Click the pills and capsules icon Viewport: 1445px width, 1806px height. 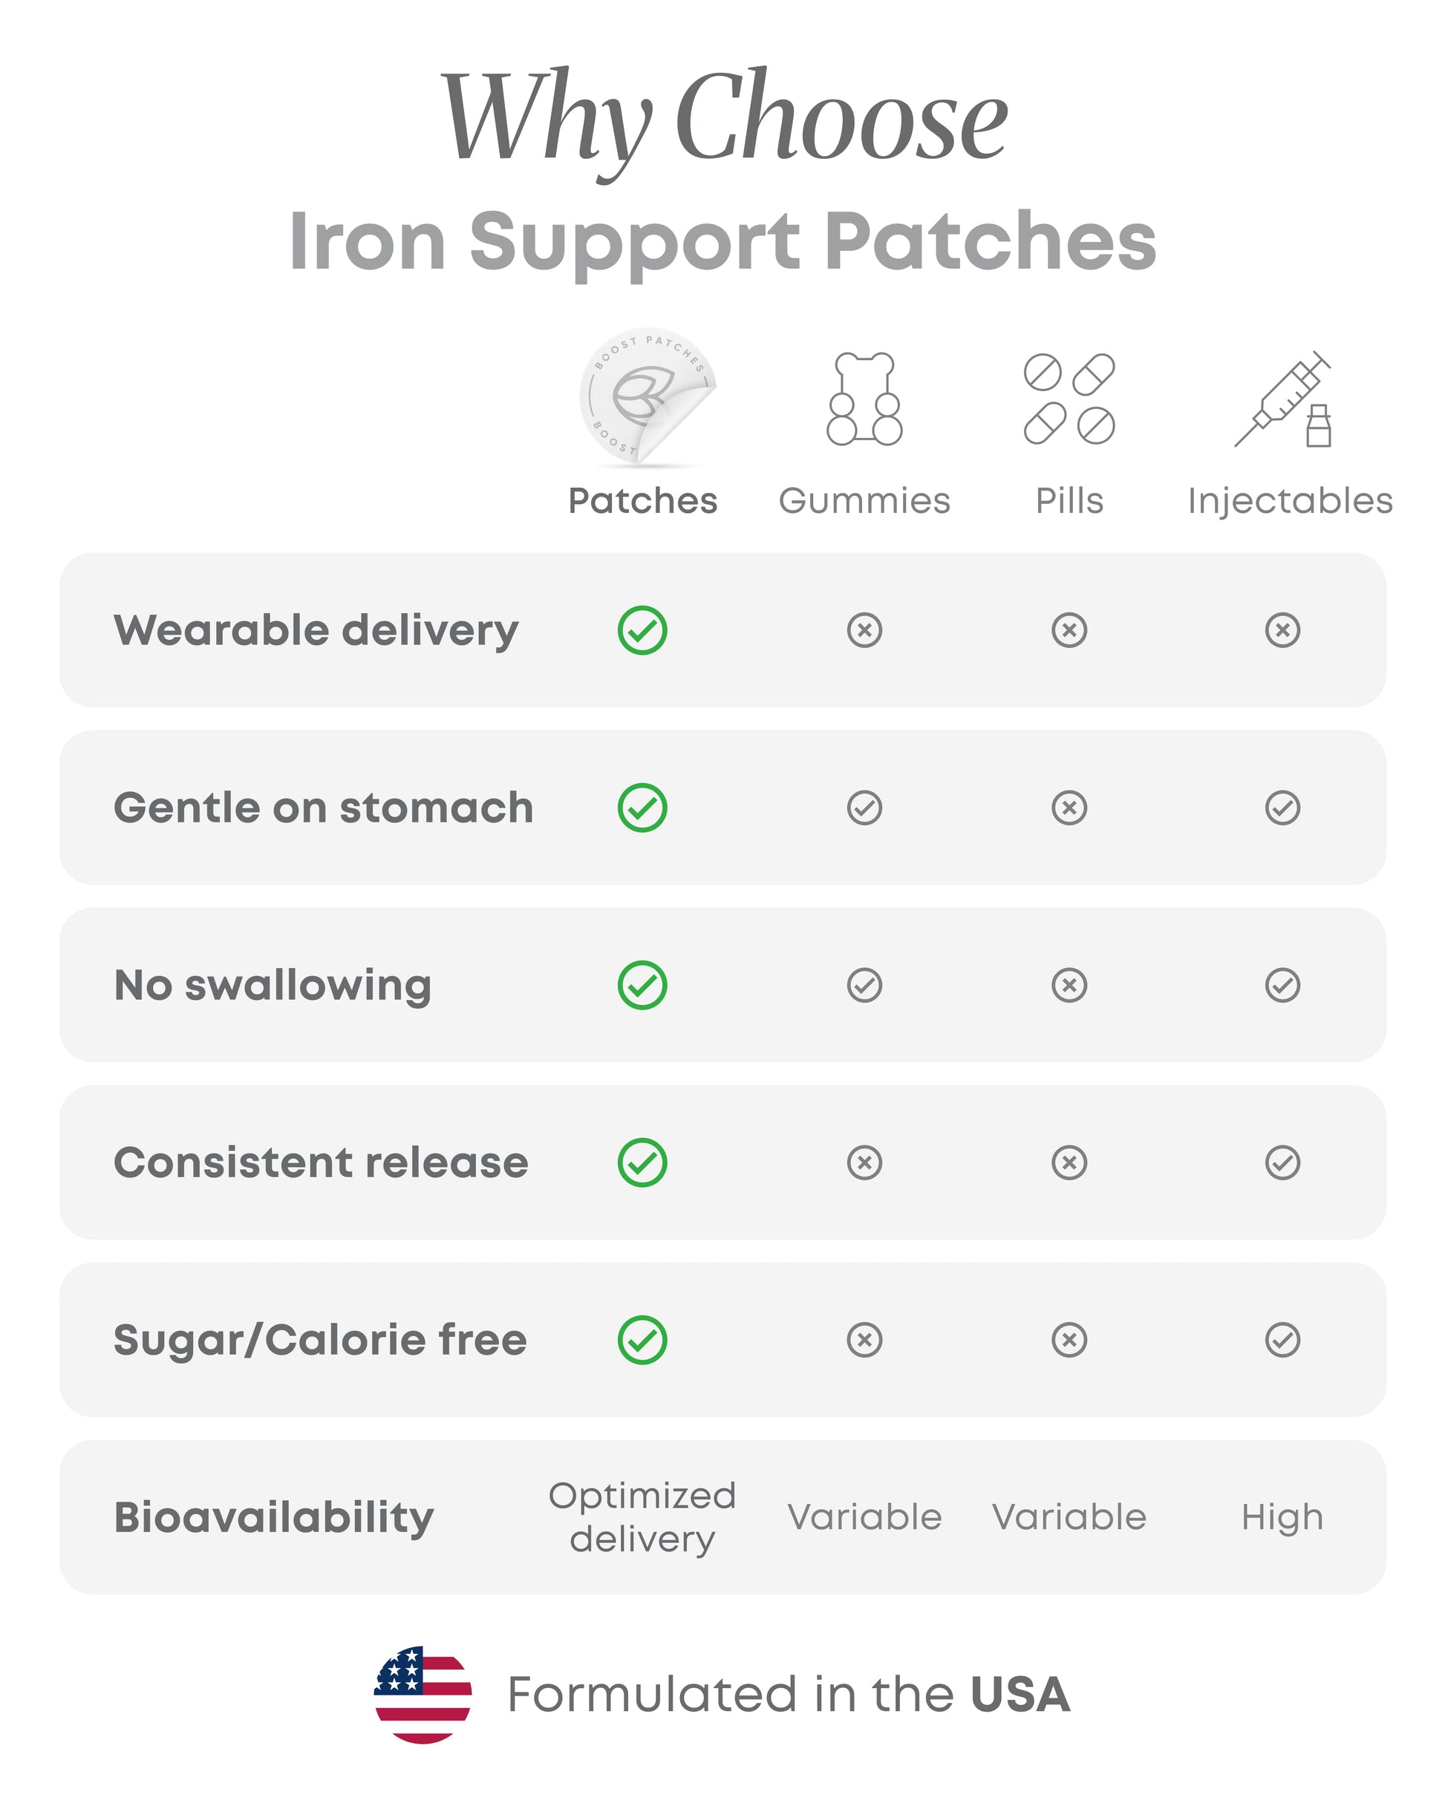click(x=1069, y=399)
